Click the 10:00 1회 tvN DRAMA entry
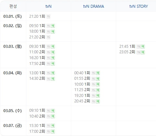The image size is (156, 136). point(82,84)
